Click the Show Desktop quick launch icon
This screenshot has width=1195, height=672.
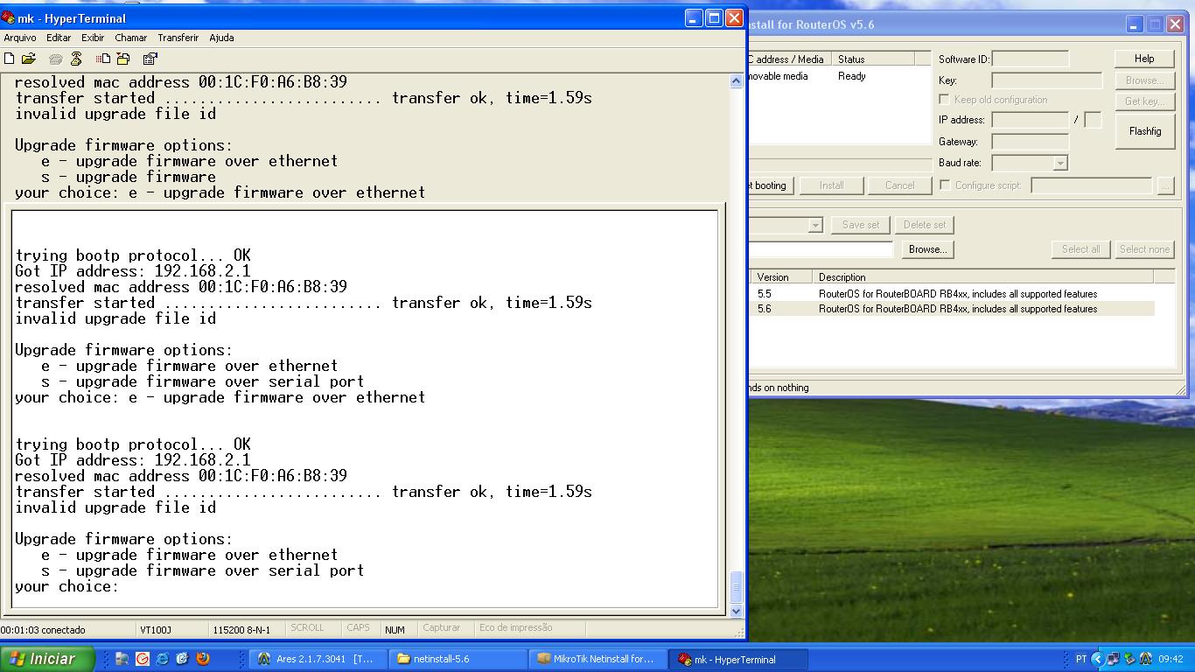pos(122,659)
